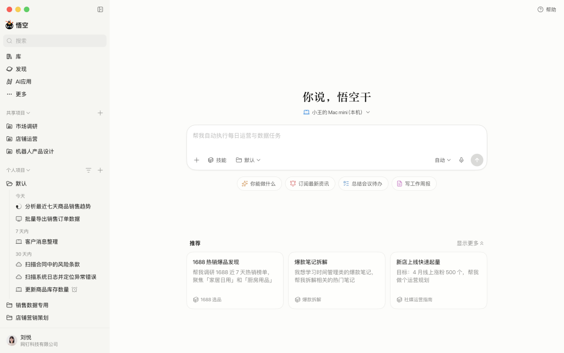
Task: Open the 默认 folder dropdown in input box
Action: pos(248,160)
